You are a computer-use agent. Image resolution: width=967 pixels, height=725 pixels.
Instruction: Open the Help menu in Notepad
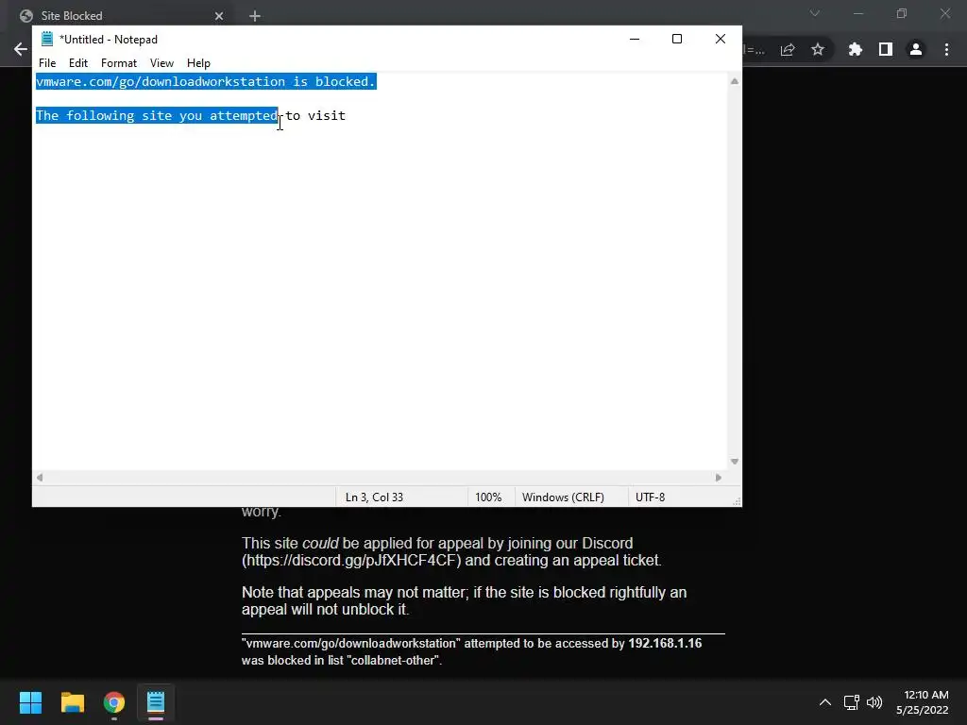pyautogui.click(x=198, y=63)
